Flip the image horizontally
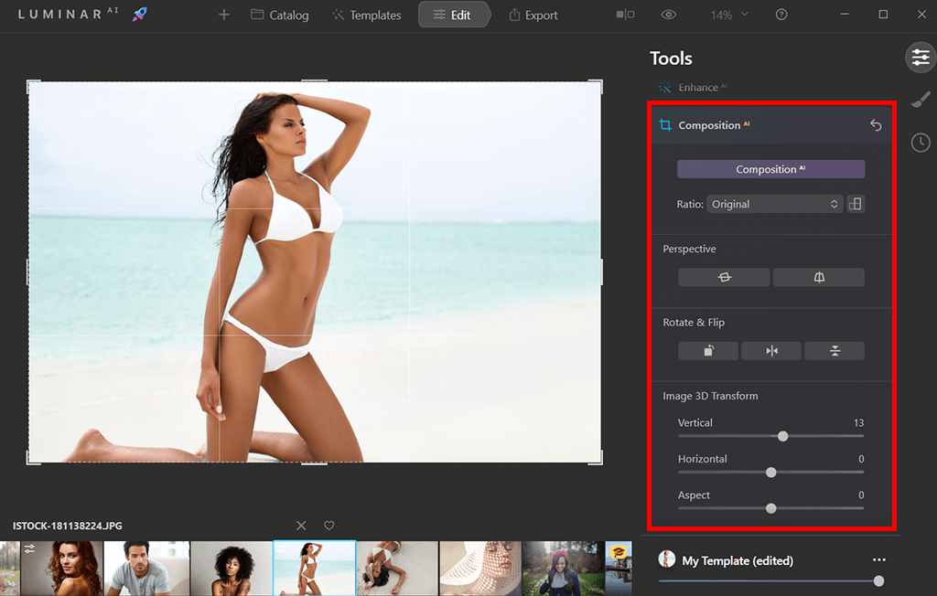937x596 pixels. [x=771, y=350]
